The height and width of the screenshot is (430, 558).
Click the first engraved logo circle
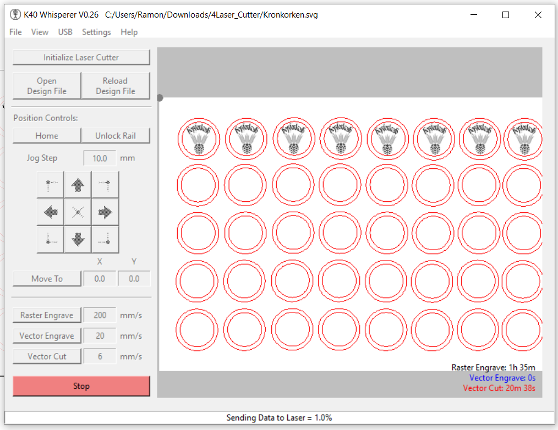coord(198,139)
